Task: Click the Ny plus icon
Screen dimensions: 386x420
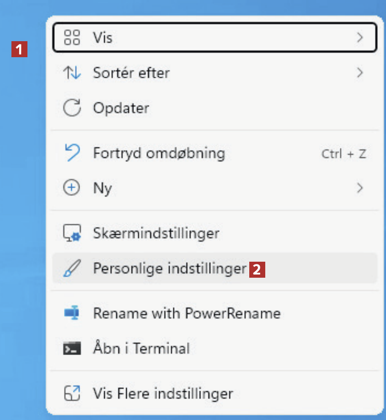Action: coord(72,188)
